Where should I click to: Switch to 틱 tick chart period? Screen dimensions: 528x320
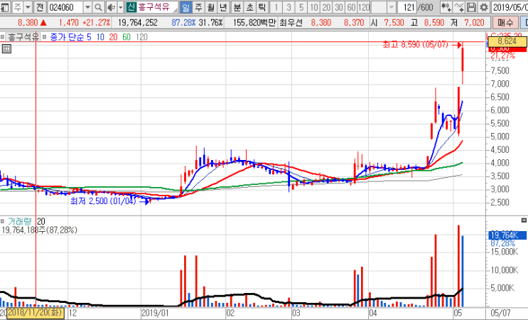(x=262, y=6)
